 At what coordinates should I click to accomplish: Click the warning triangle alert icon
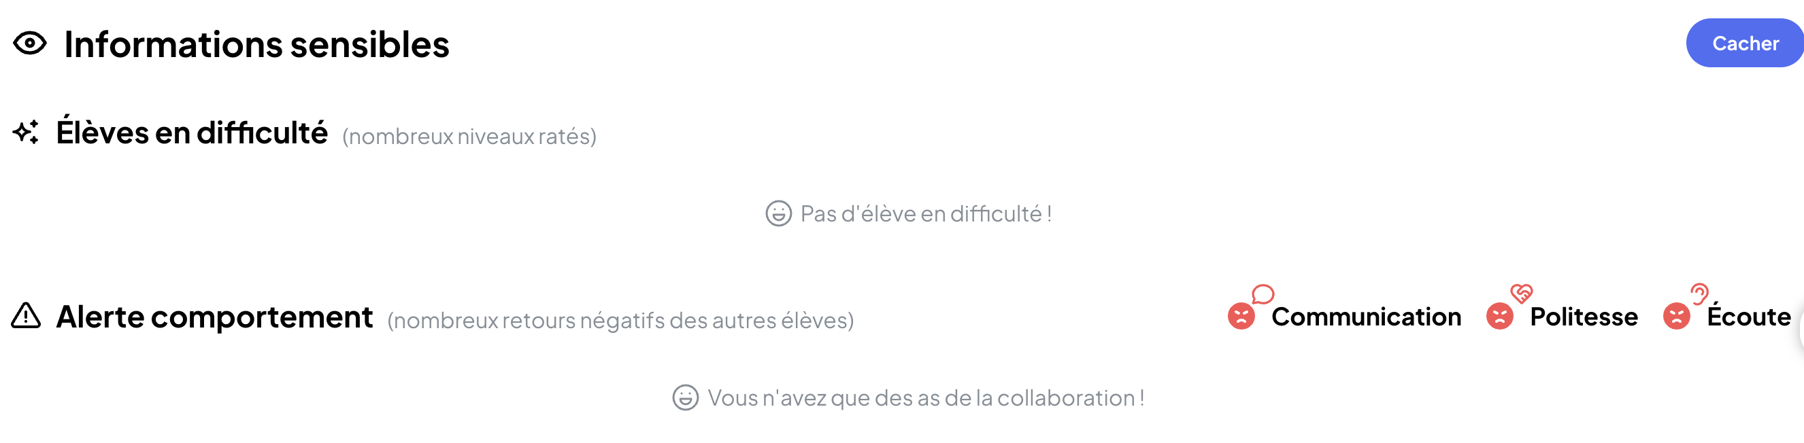26,316
